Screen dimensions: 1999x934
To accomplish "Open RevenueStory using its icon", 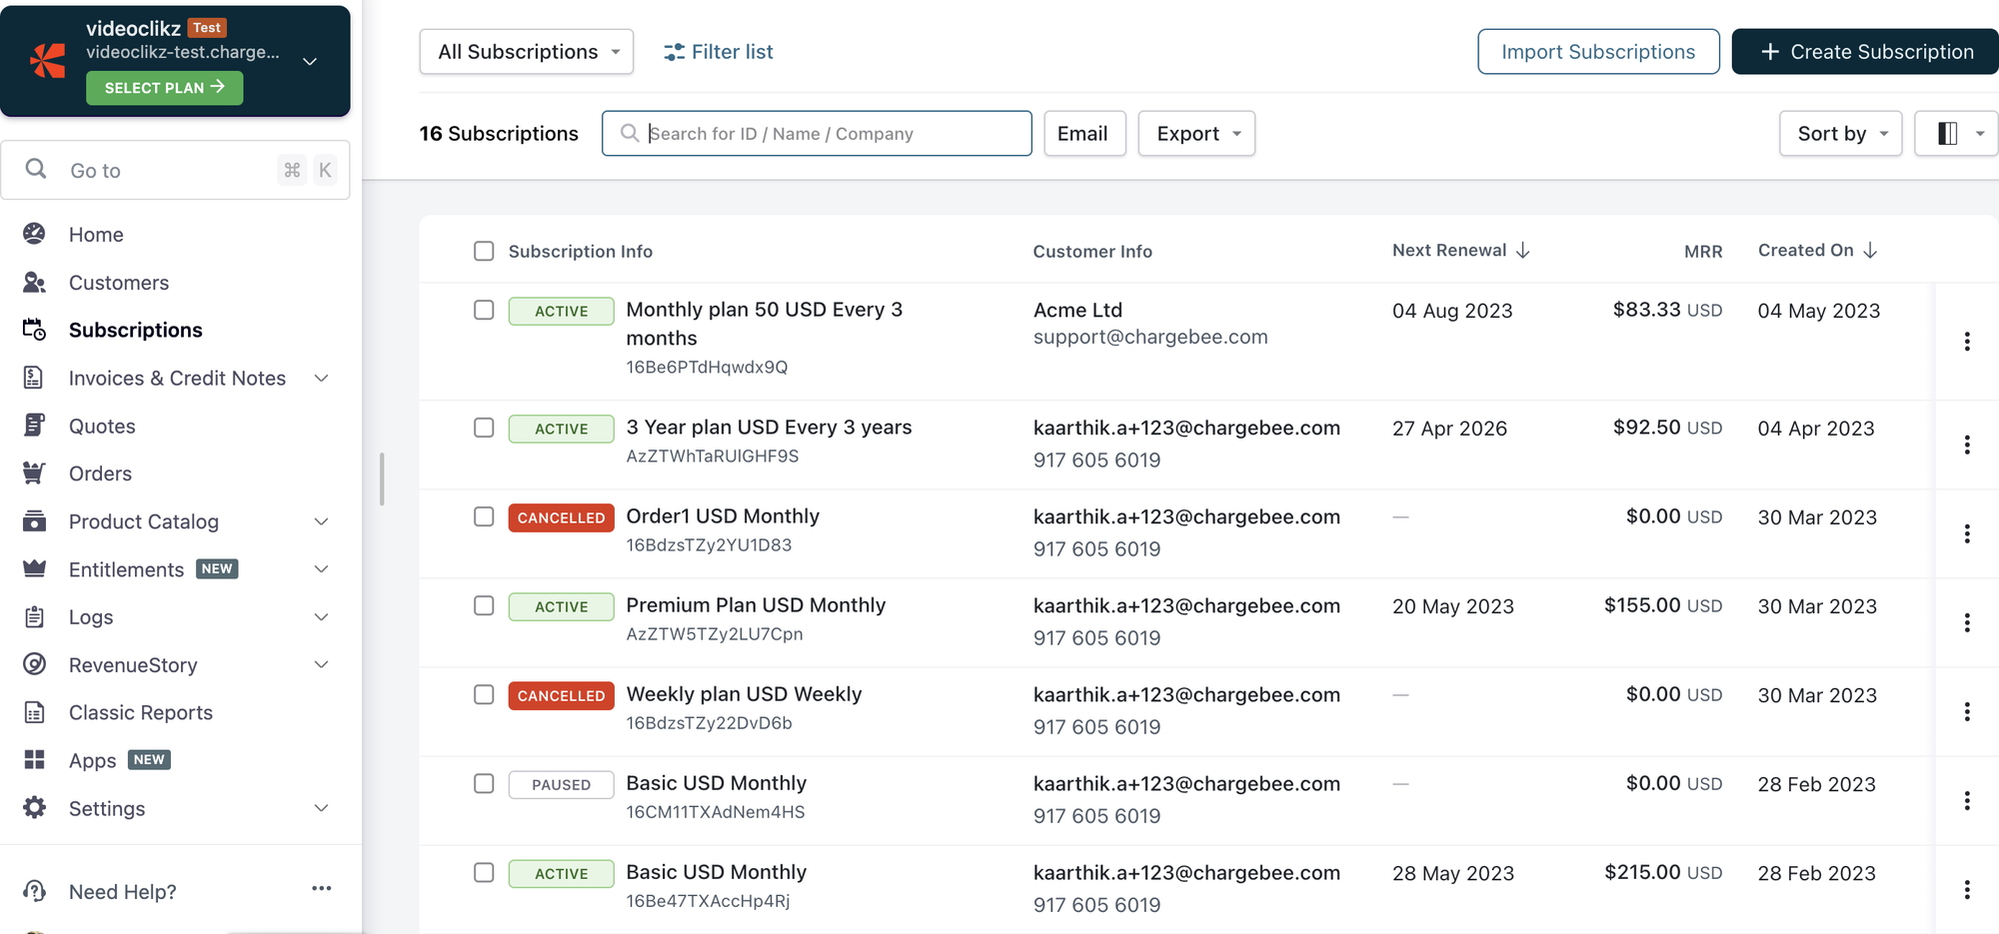I will (34, 664).
